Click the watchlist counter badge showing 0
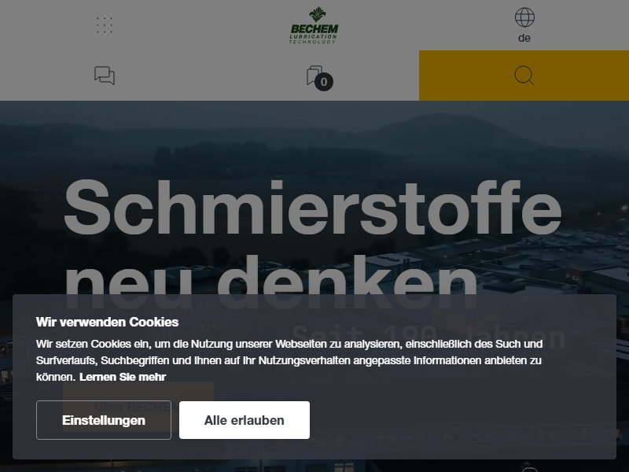The image size is (629, 472). coord(324,82)
